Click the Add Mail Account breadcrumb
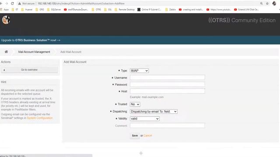Screen dimensions: 280x157 pyautogui.click(x=71, y=52)
